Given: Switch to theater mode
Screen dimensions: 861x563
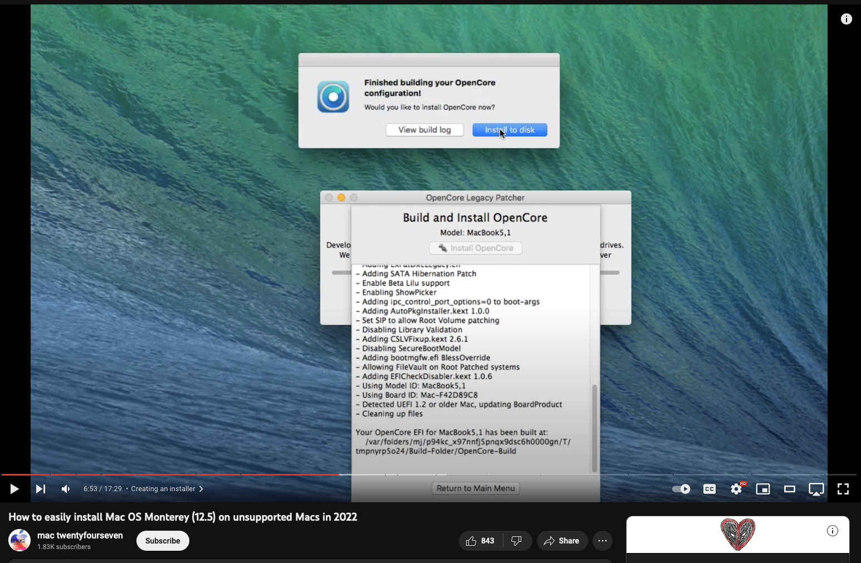Looking at the screenshot, I should [x=790, y=489].
